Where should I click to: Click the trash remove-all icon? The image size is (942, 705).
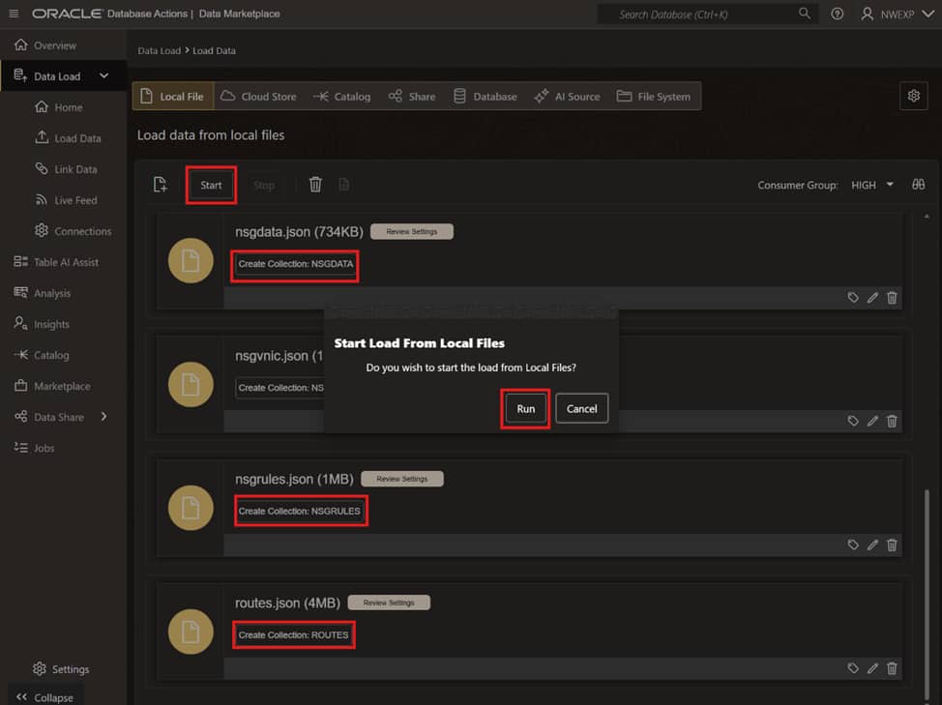coord(315,185)
